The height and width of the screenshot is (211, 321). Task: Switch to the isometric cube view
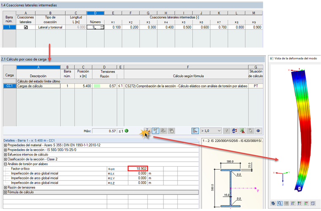pyautogui.click(x=313, y=203)
